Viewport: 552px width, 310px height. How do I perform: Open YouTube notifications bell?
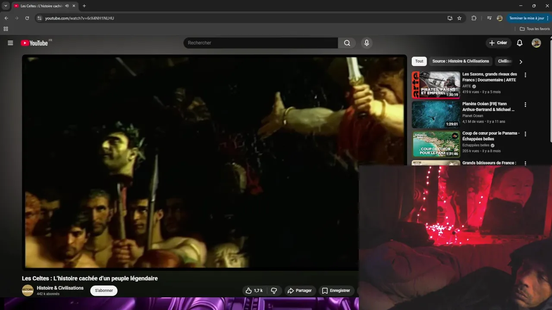(520, 43)
